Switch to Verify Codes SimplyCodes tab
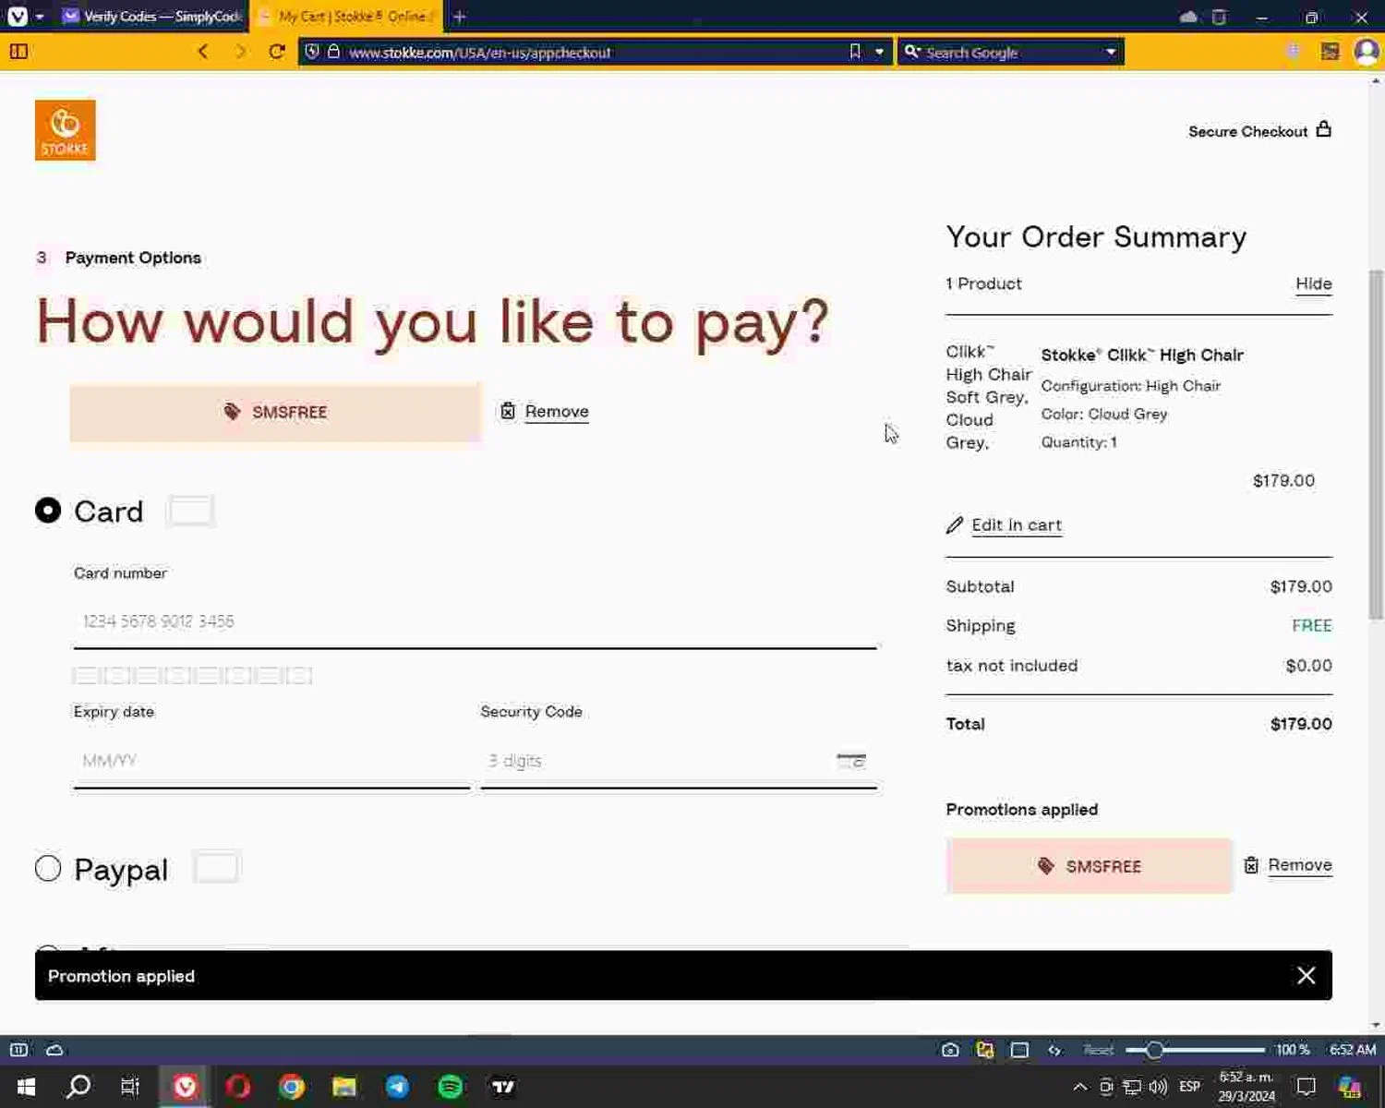 151,17
